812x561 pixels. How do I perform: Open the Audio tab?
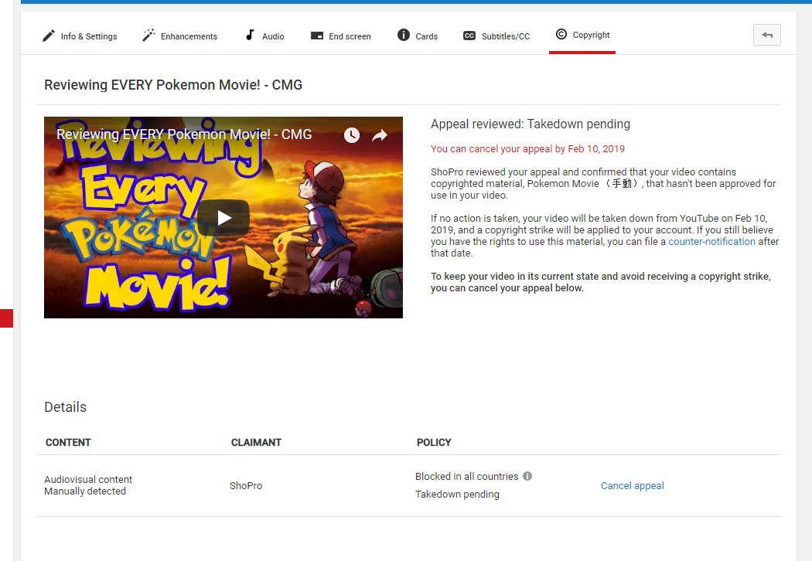coord(264,36)
